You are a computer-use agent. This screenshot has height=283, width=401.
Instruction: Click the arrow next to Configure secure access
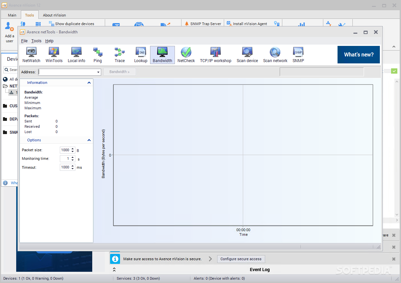pos(210,259)
